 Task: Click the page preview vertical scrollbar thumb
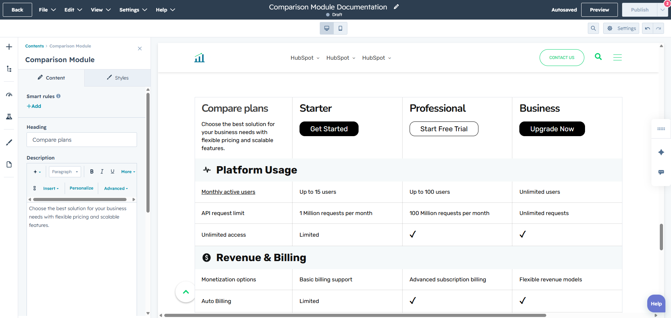point(661,237)
